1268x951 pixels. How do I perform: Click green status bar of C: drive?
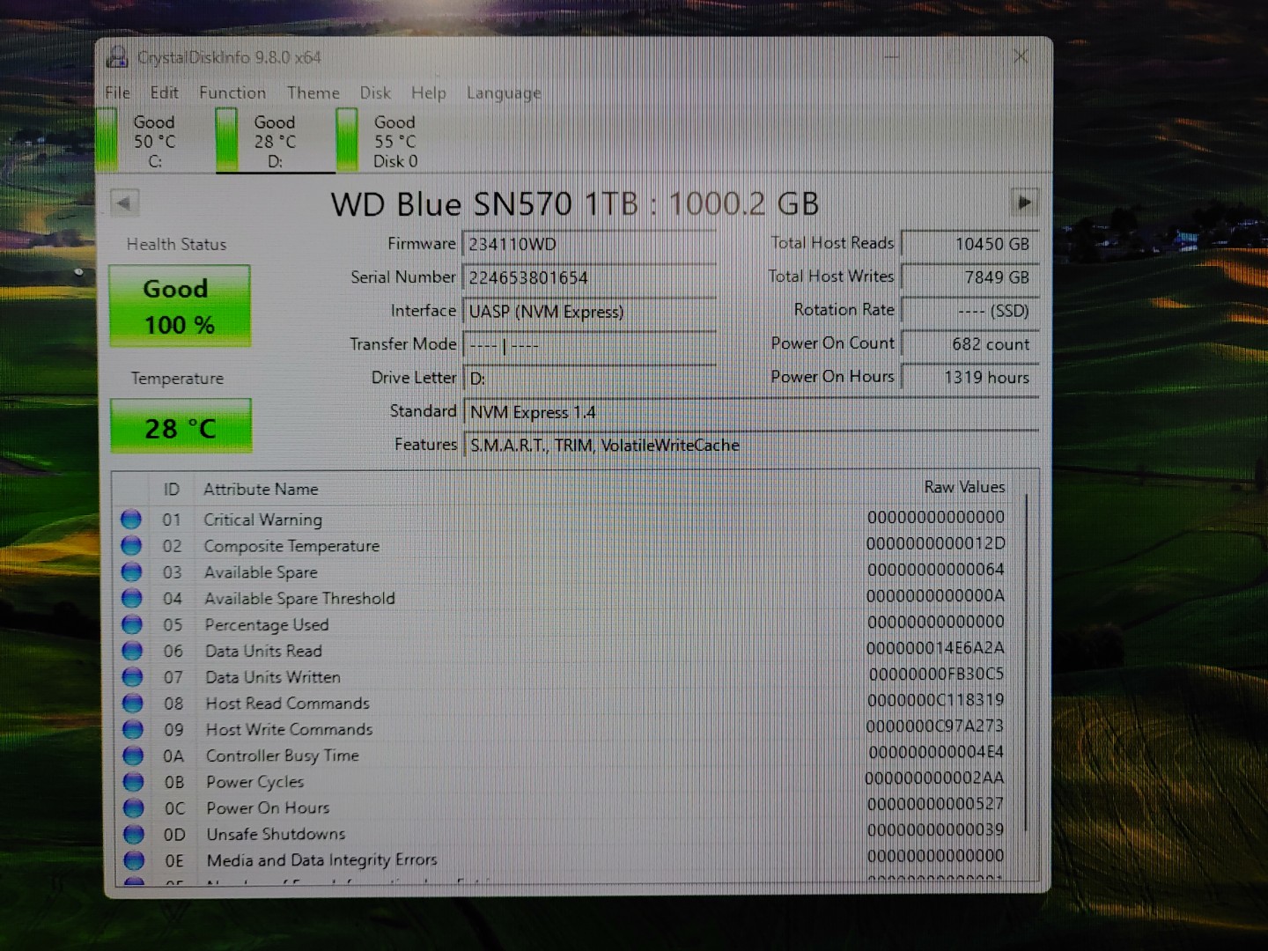click(107, 139)
